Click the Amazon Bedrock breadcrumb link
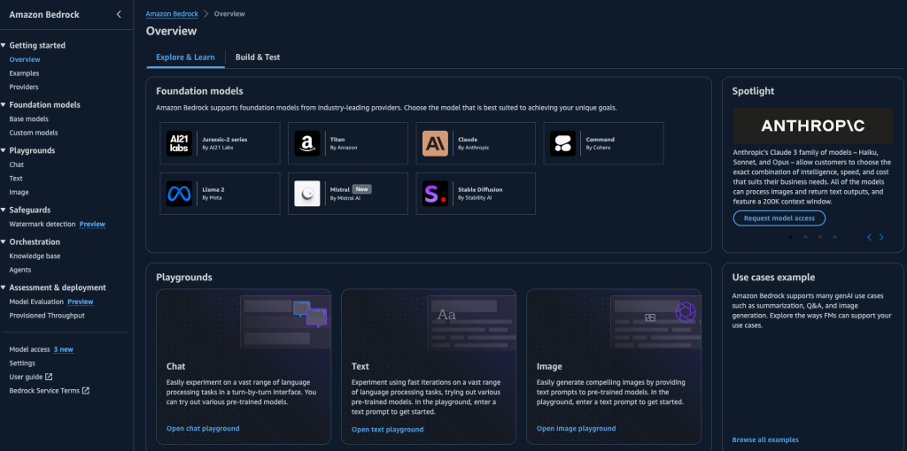 point(172,14)
